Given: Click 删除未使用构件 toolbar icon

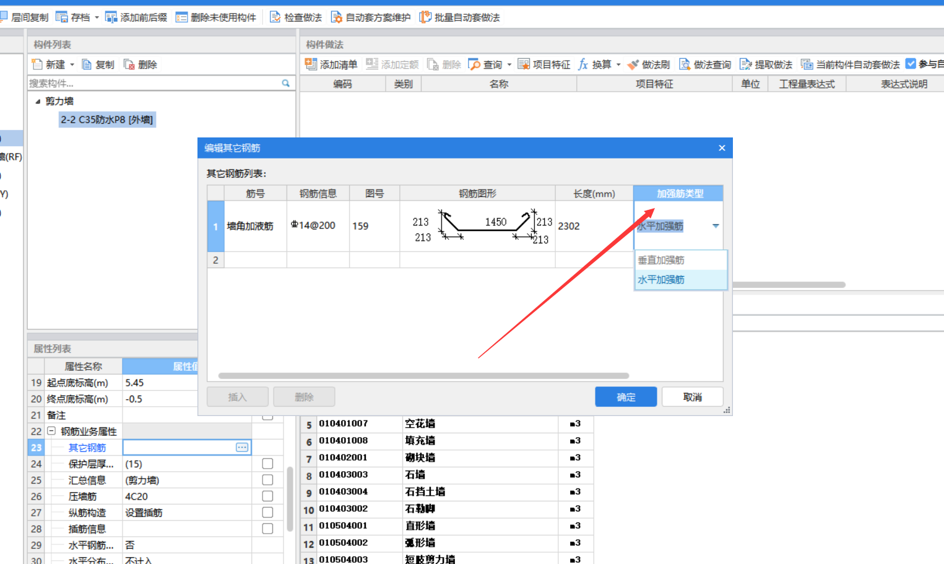Looking at the screenshot, I should (x=181, y=17).
